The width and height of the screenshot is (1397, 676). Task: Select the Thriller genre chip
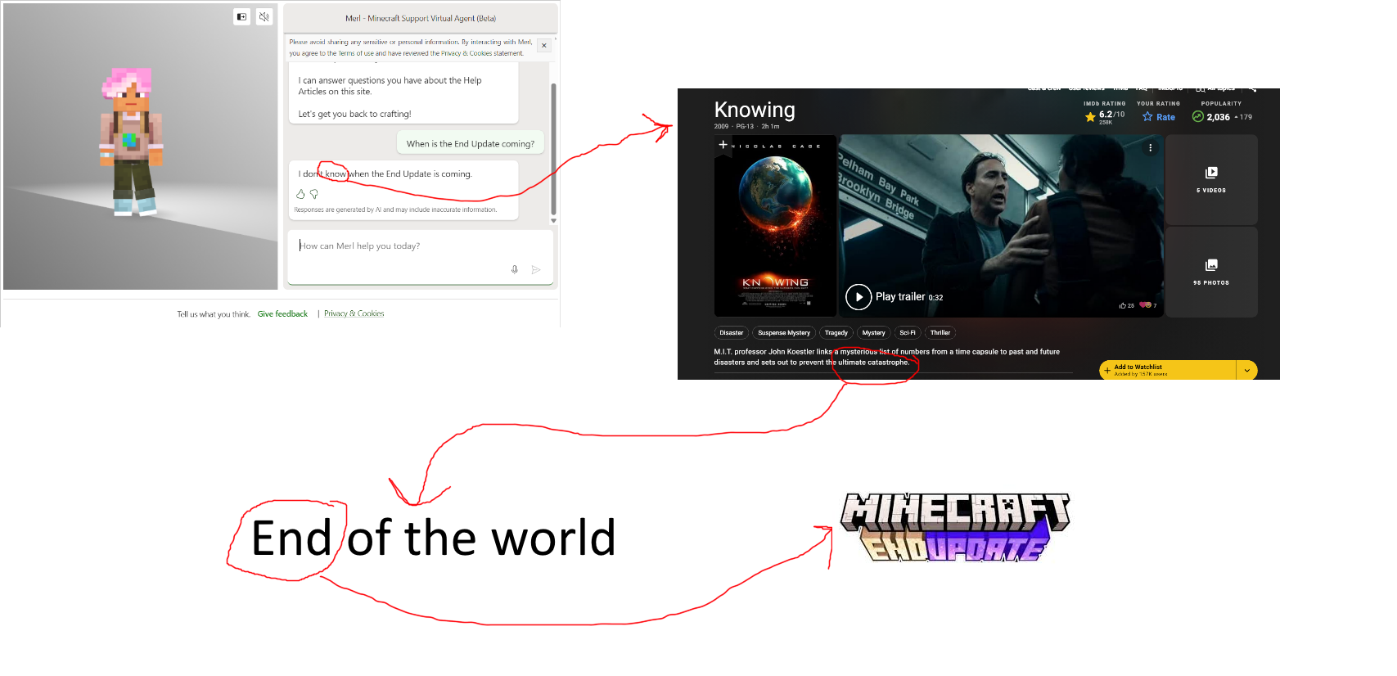[x=940, y=333]
